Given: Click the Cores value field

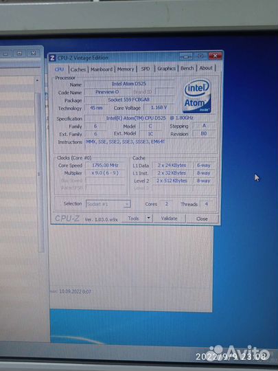Looking at the screenshot, I should click(x=166, y=204).
